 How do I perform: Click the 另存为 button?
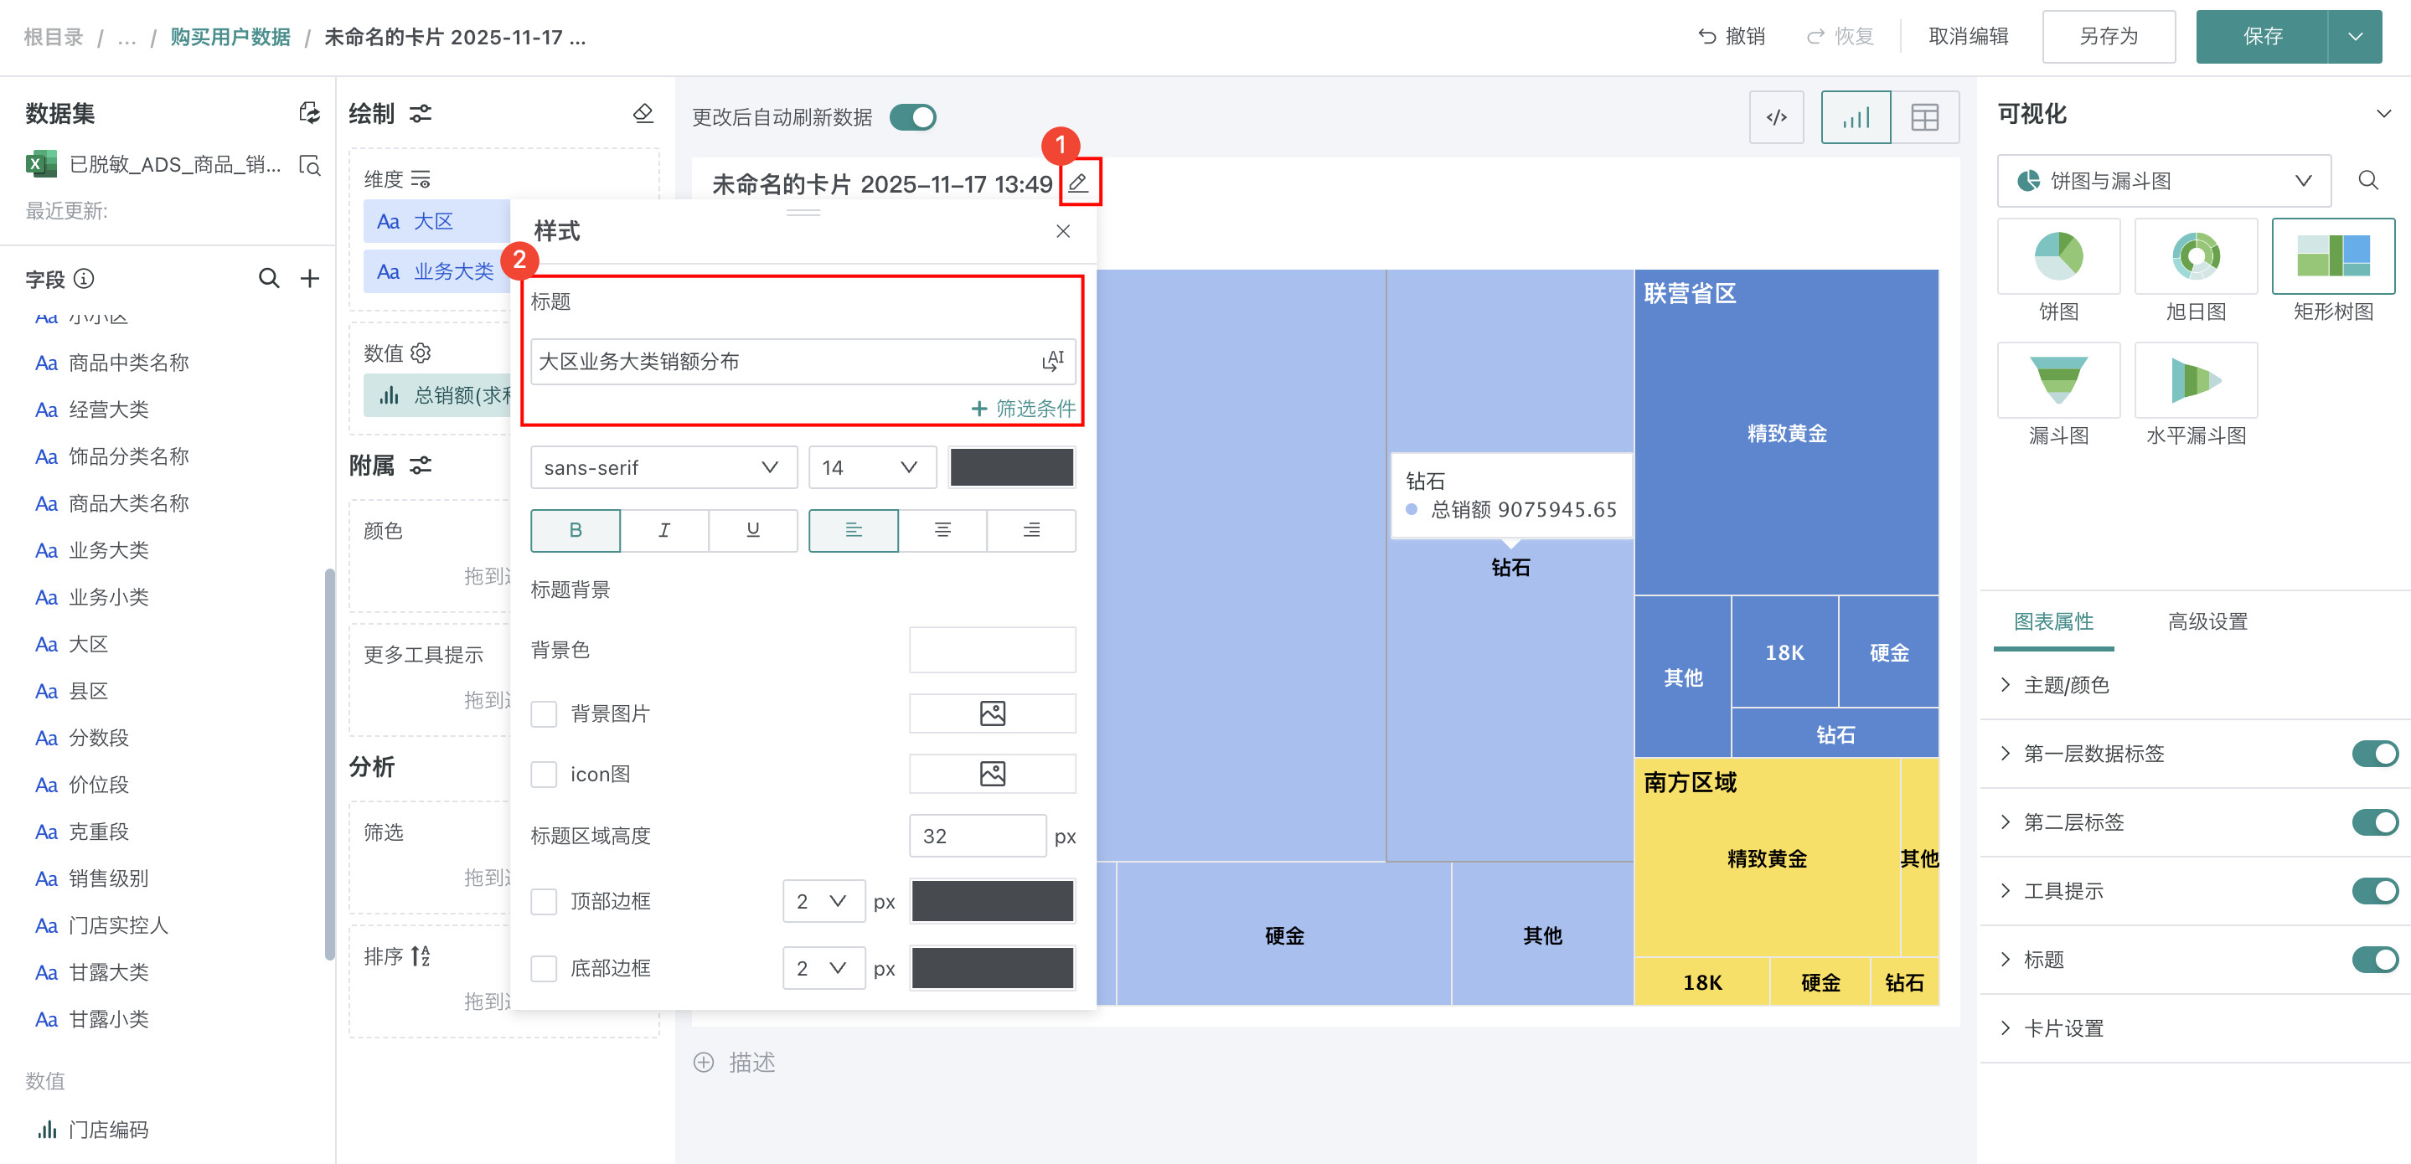click(x=2108, y=37)
